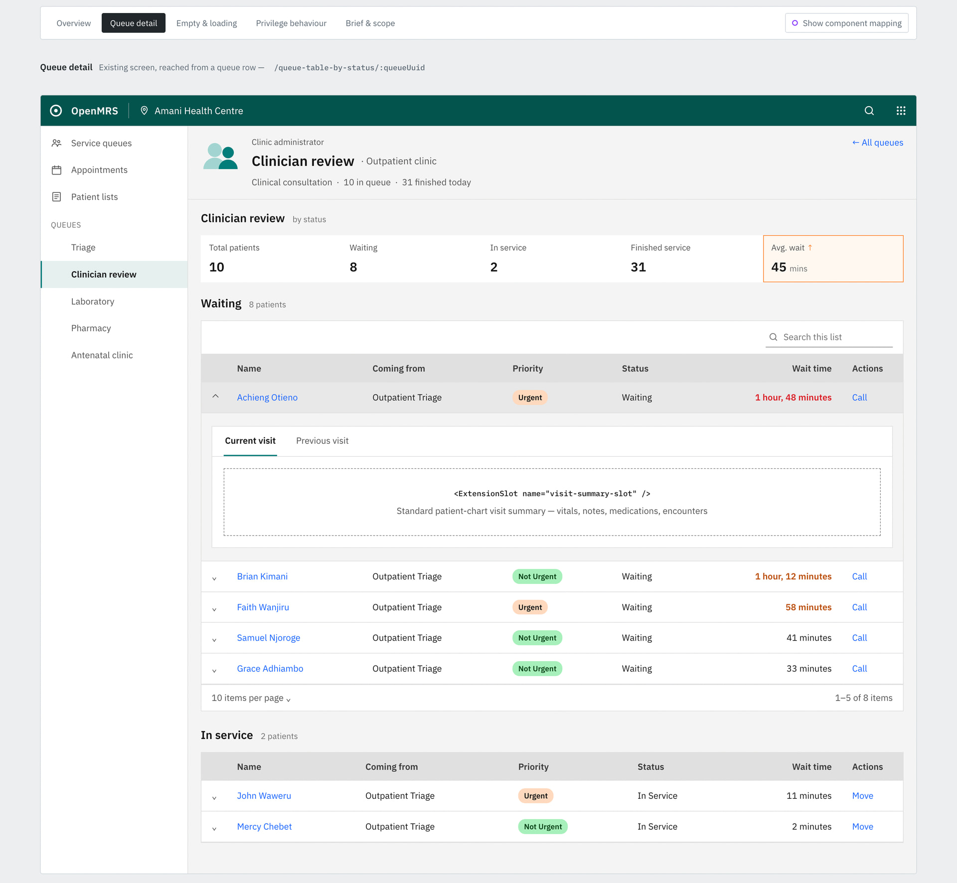Open the Empty & loading tab
The height and width of the screenshot is (883, 957).
point(206,23)
